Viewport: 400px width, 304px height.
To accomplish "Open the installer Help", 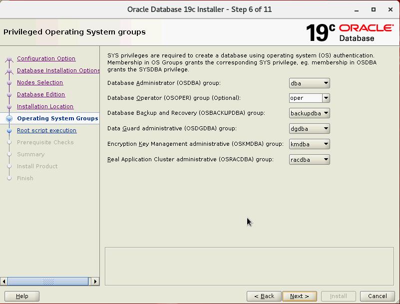I will point(22,296).
